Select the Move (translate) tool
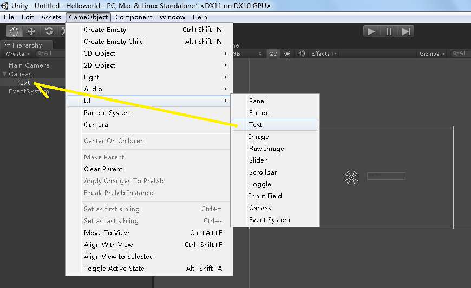Image resolution: width=471 pixels, height=288 pixels. 31,31
